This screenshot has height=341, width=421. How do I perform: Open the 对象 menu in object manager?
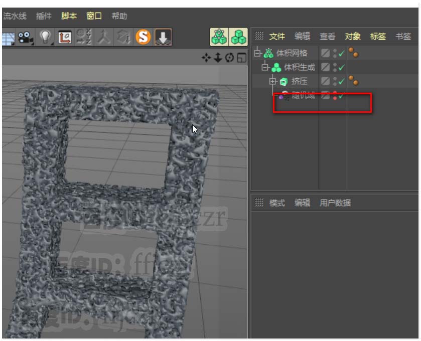tap(352, 36)
